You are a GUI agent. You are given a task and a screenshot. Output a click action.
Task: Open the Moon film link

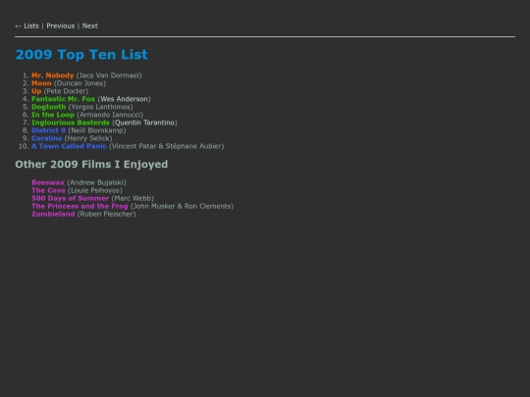pyautogui.click(x=41, y=83)
